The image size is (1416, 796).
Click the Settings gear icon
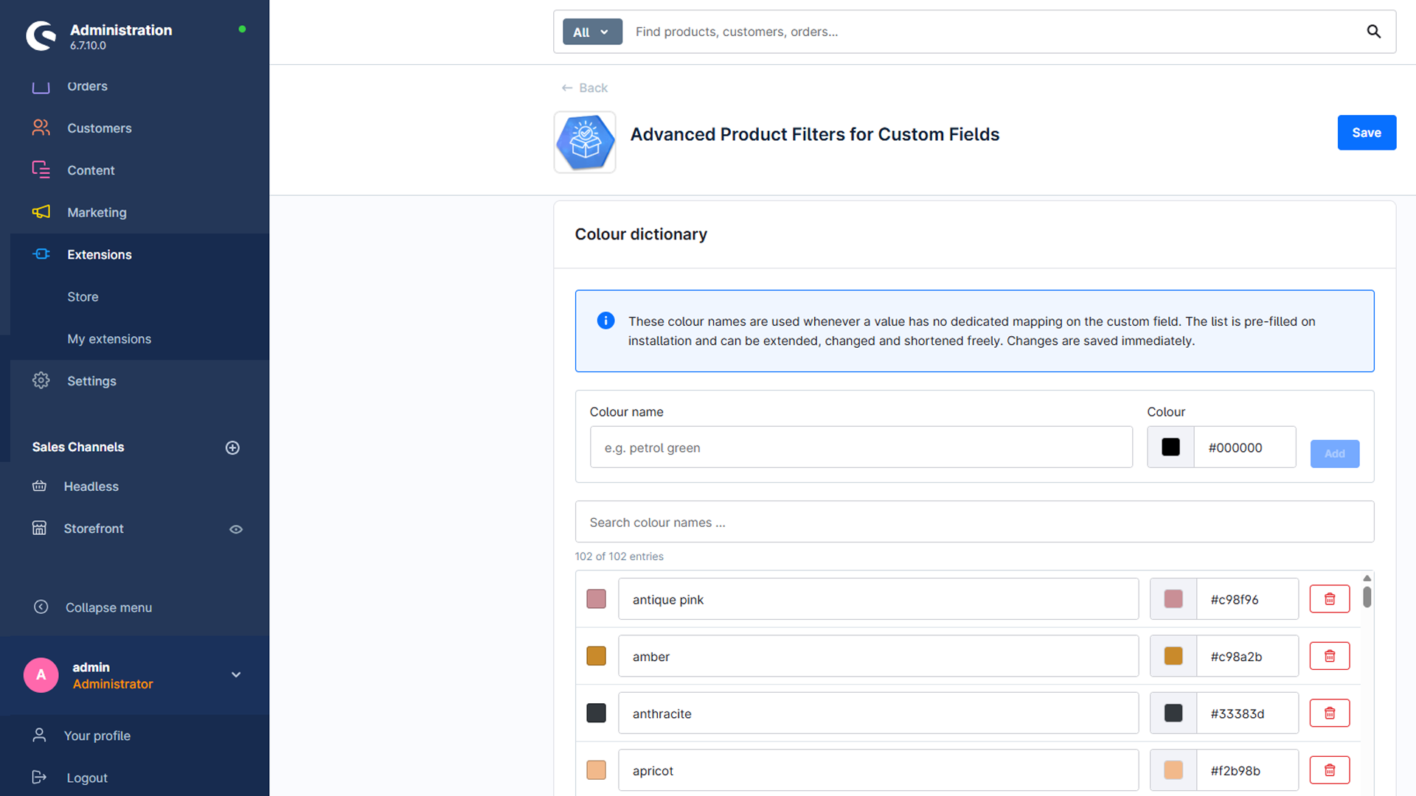pyautogui.click(x=41, y=380)
